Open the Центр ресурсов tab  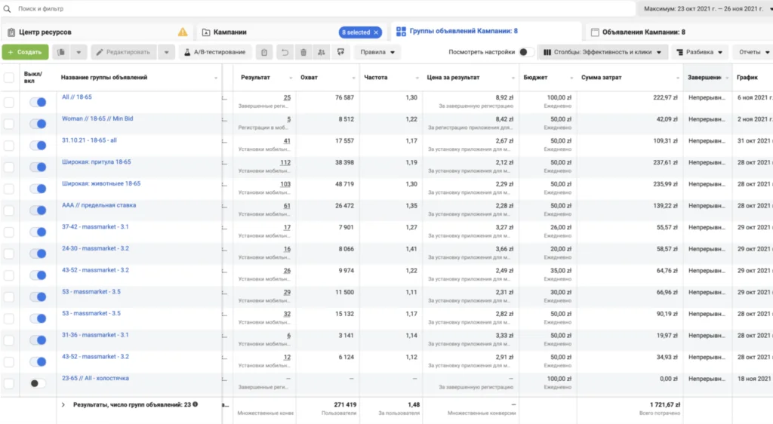coord(45,32)
